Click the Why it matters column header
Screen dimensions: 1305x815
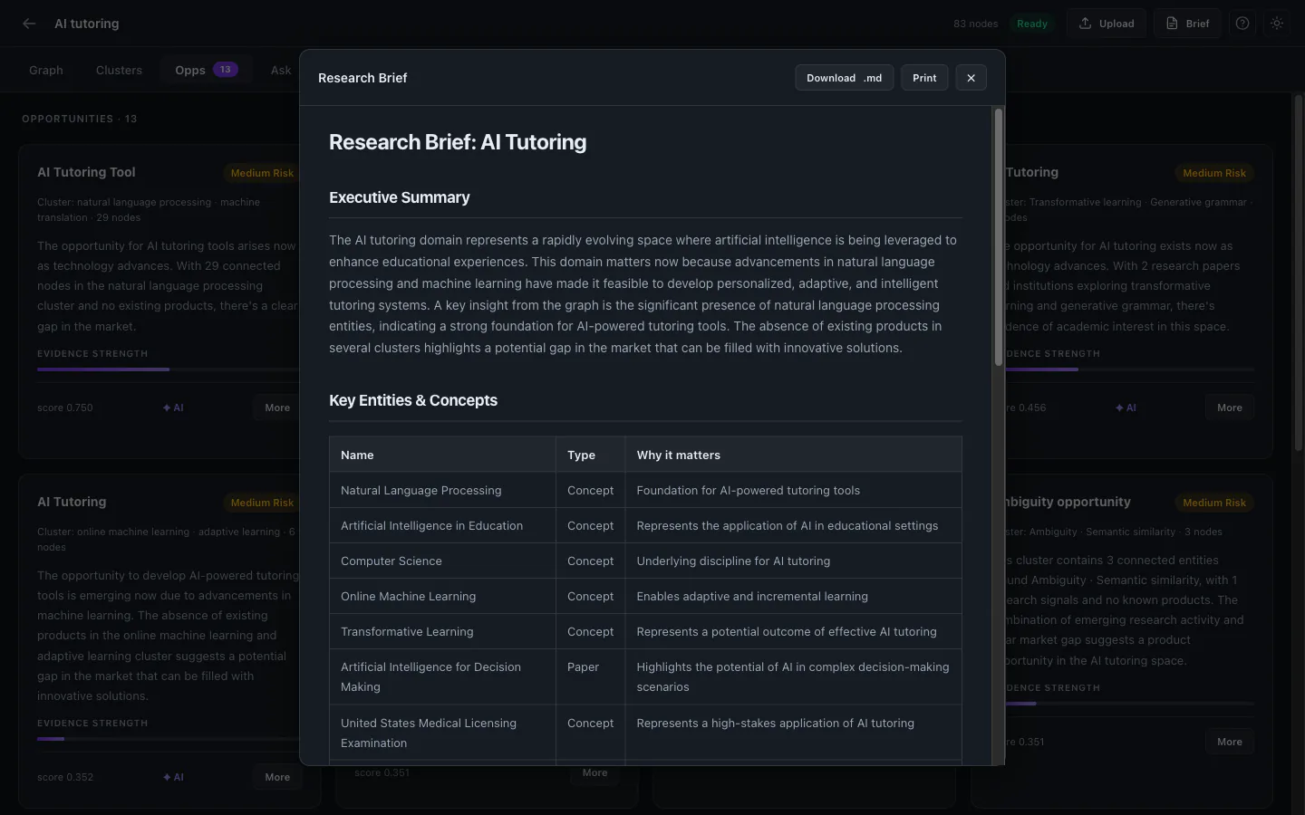pos(793,455)
